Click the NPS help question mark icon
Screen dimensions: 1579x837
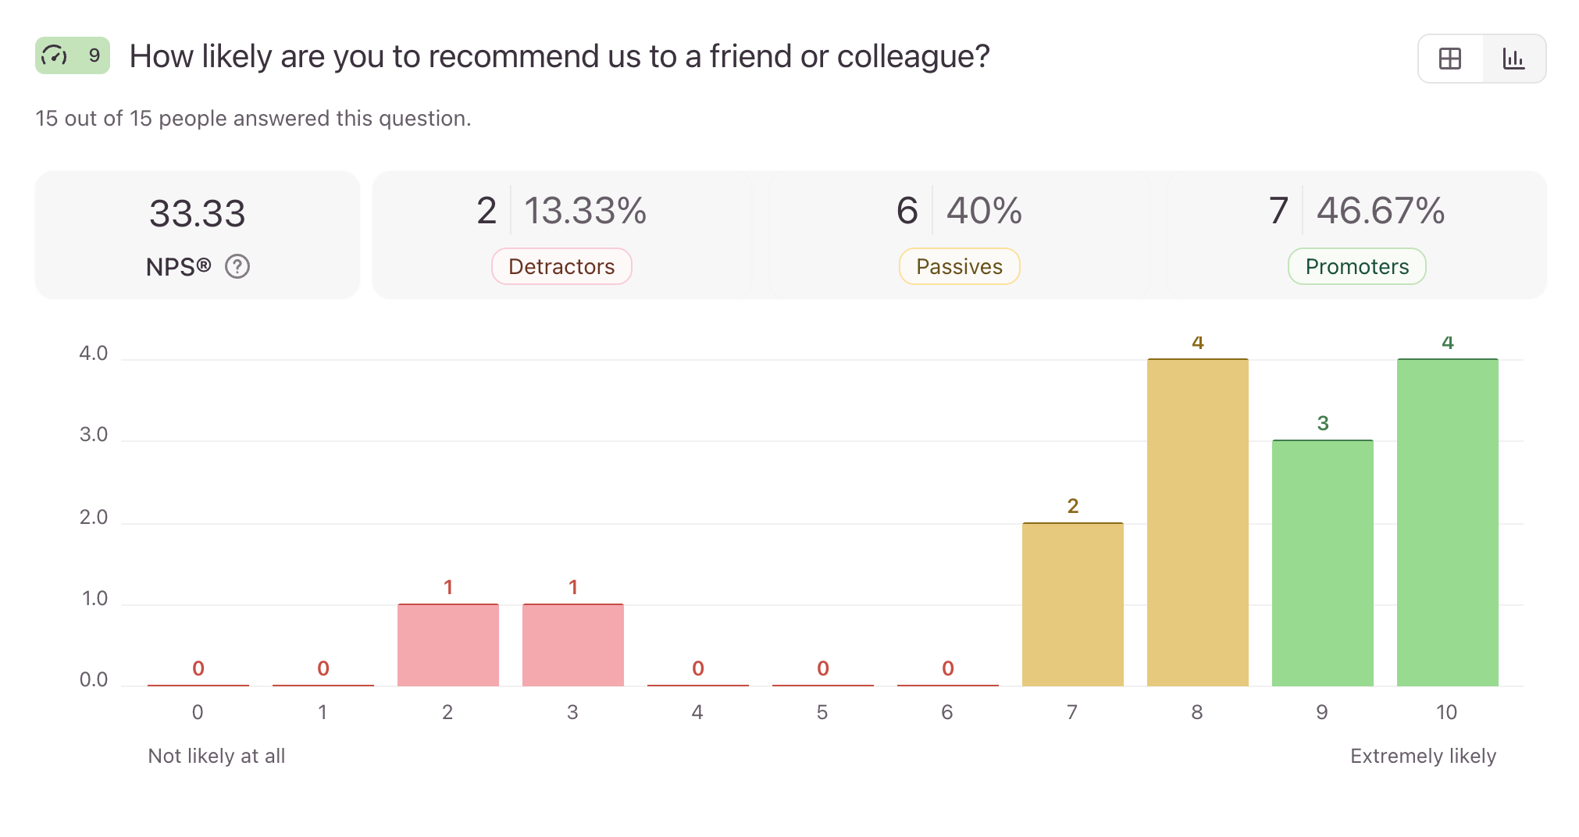tap(237, 267)
